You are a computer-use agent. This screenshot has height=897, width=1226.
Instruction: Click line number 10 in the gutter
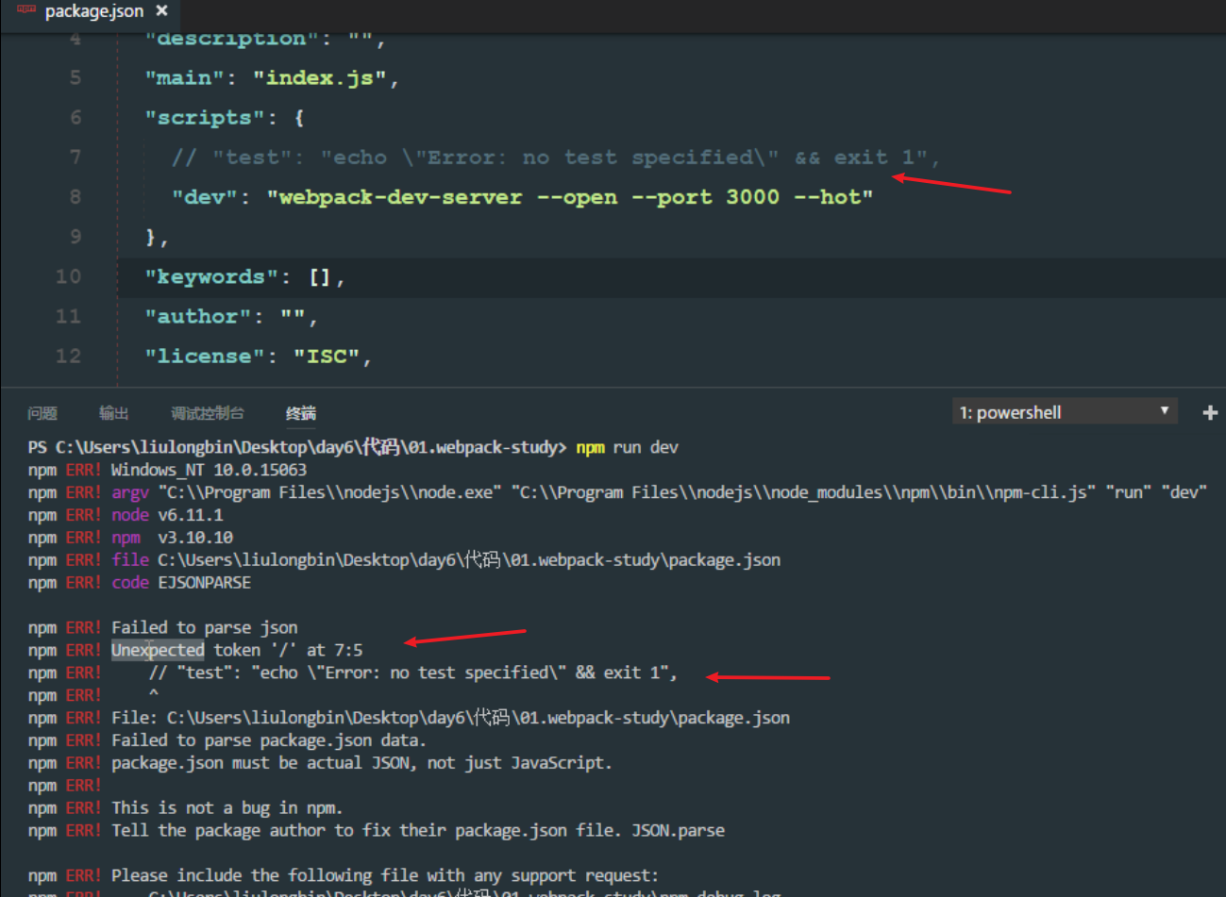(x=68, y=276)
